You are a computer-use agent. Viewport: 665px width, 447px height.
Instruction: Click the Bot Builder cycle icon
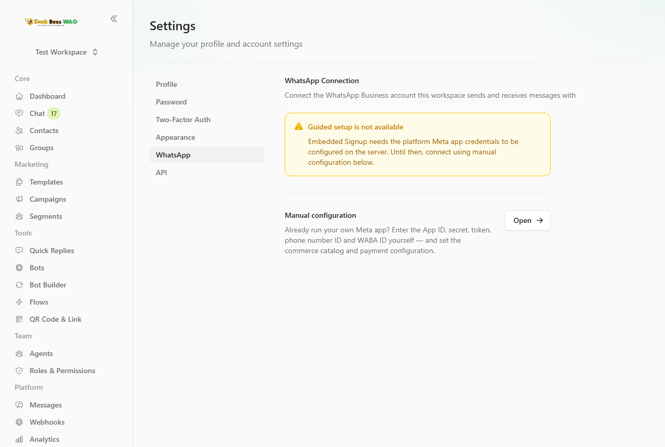tap(19, 285)
